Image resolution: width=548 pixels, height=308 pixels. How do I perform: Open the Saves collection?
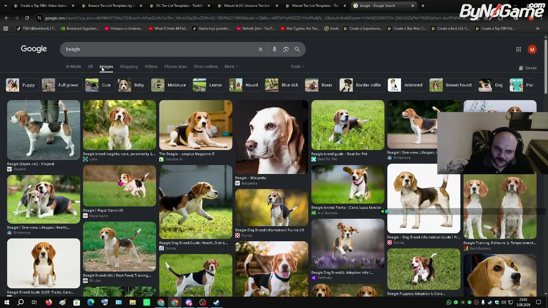527,68
